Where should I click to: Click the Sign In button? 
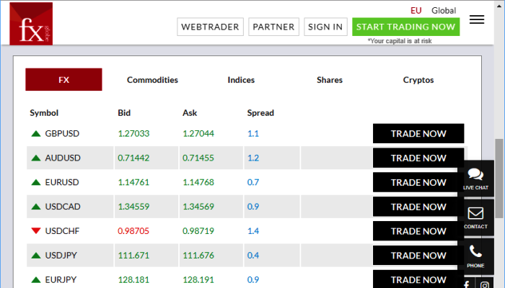tap(325, 27)
